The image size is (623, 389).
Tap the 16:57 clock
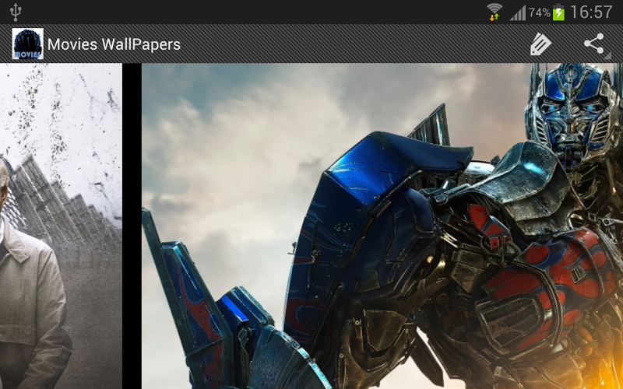tap(591, 12)
